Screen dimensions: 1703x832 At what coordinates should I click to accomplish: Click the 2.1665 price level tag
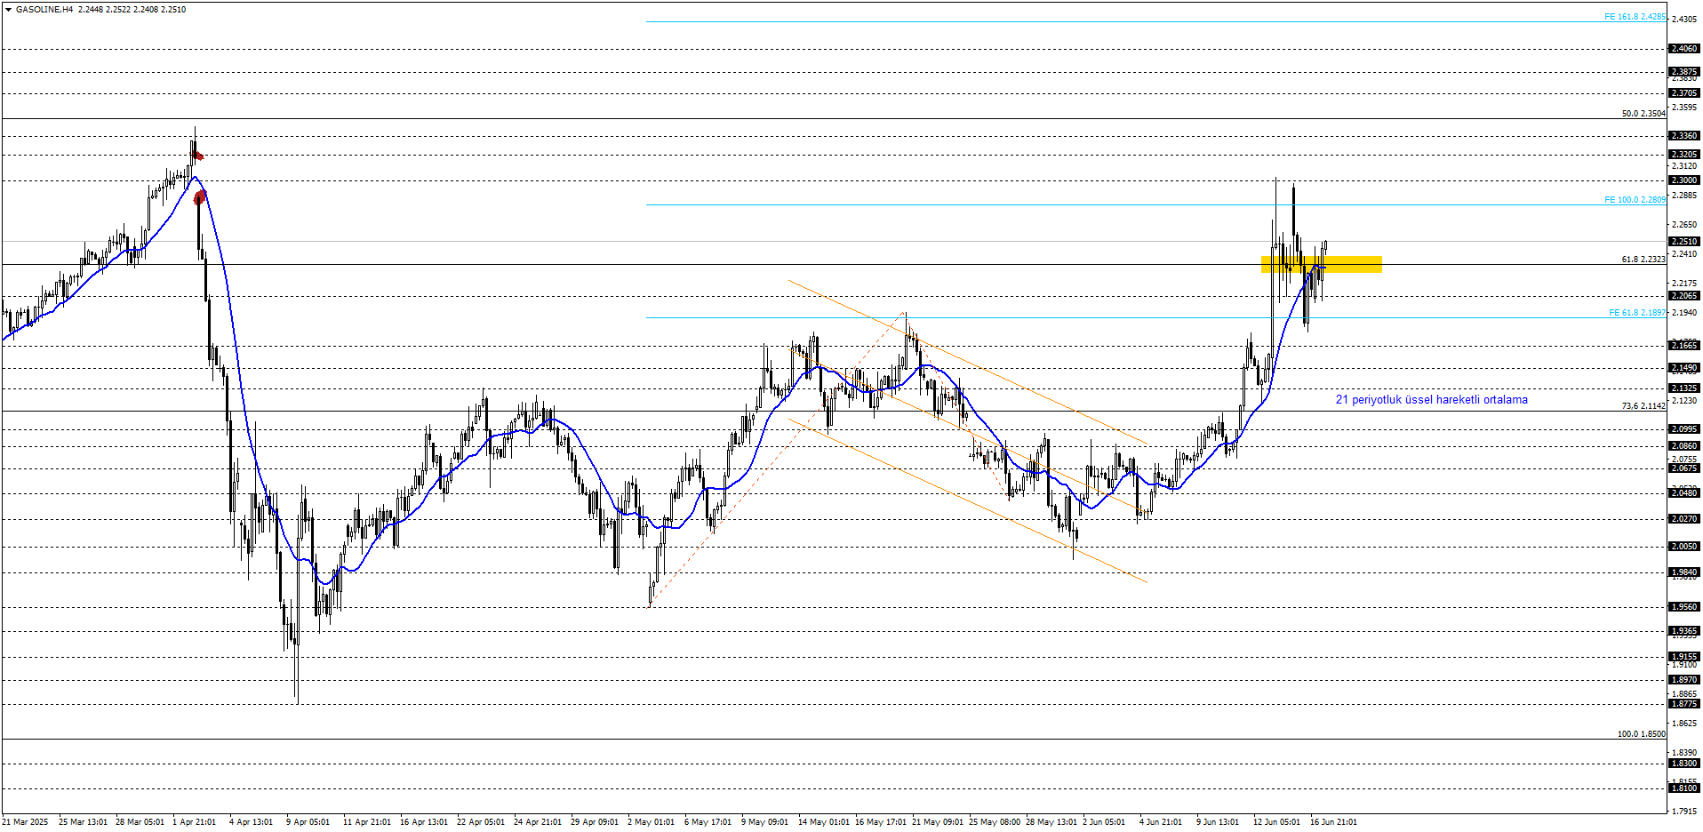point(1684,346)
